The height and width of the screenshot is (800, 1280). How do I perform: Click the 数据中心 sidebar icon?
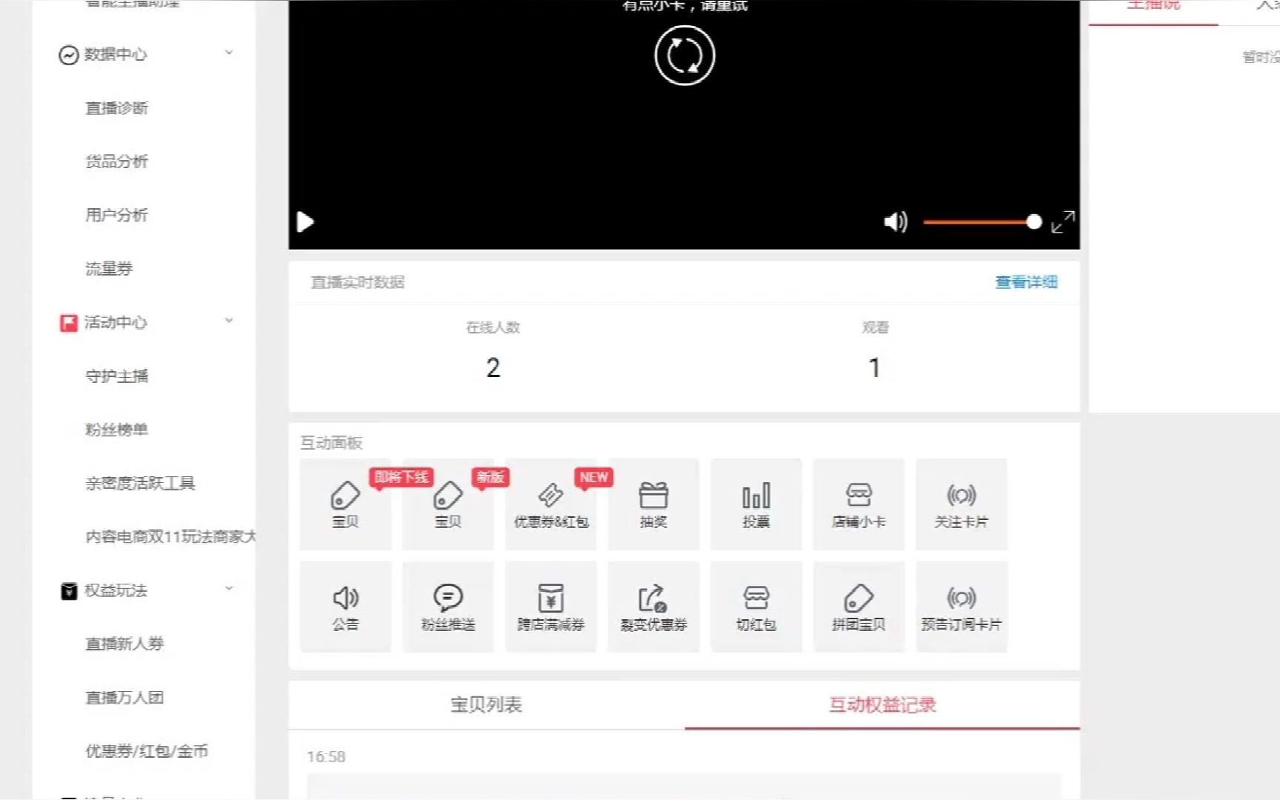point(68,55)
